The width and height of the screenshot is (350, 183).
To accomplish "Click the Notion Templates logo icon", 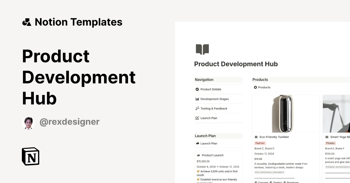I will coord(27,22).
